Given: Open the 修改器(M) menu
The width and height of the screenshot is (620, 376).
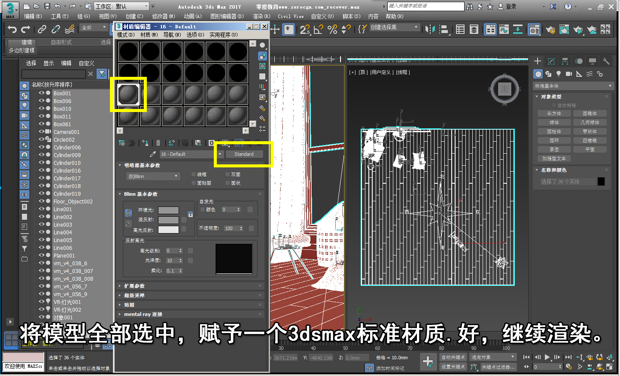Looking at the screenshot, I should (x=164, y=16).
